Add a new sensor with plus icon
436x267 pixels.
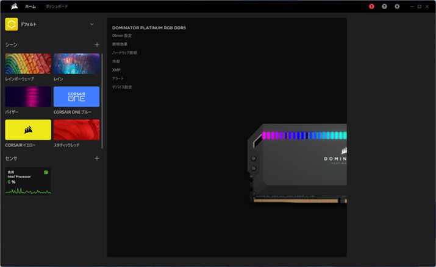point(96,159)
